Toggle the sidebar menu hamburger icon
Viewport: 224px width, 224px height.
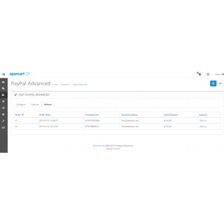point(4,74)
